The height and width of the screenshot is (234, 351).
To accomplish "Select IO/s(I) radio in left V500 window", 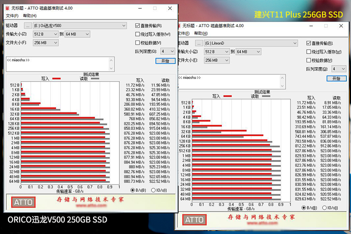I will tap(153, 190).
